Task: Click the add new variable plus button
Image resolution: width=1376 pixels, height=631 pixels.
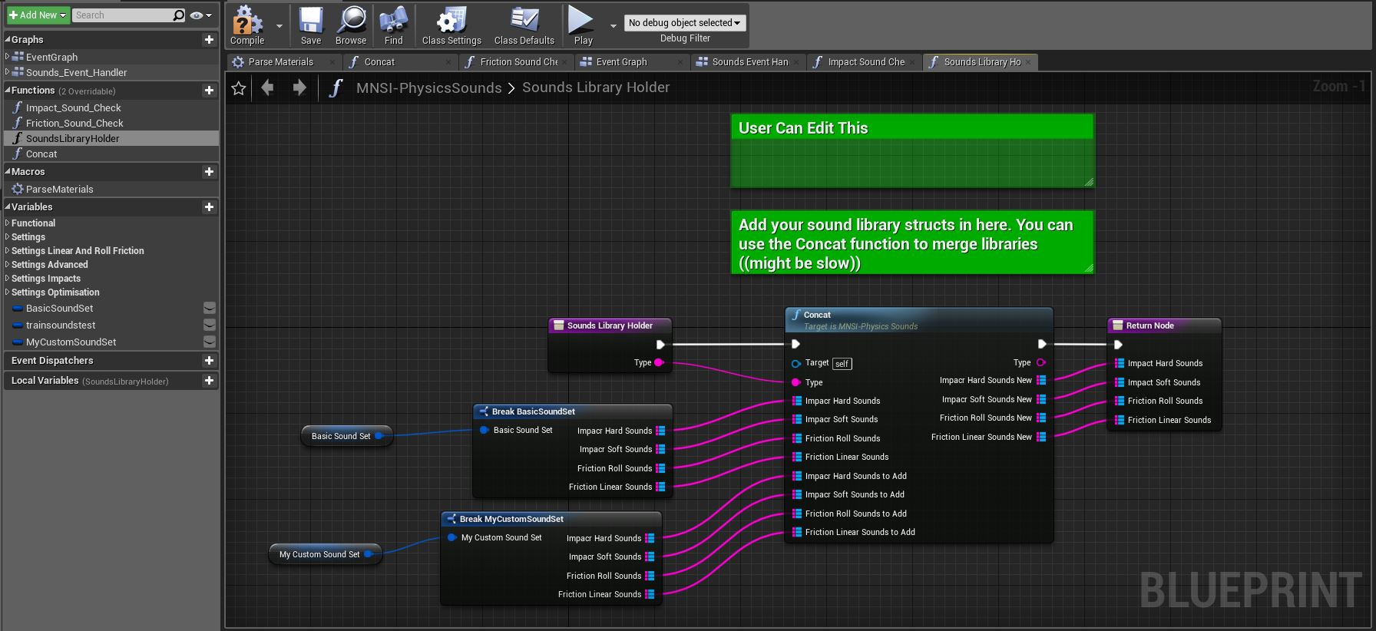Action: tap(209, 207)
